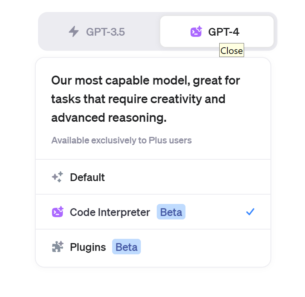Click the text 'tasks that require creativity and'
305x297 pixels.
(138, 99)
